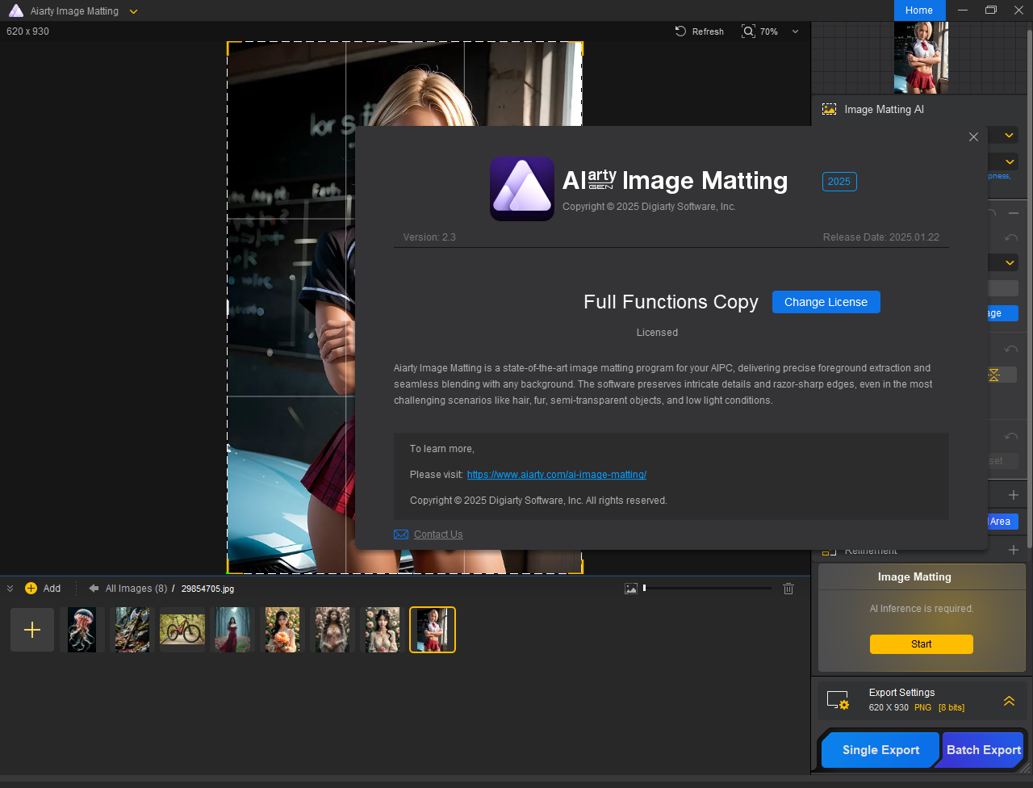Screen dimensions: 1033x788
Task: Click the file name 29854705.jpg
Action: (x=207, y=589)
